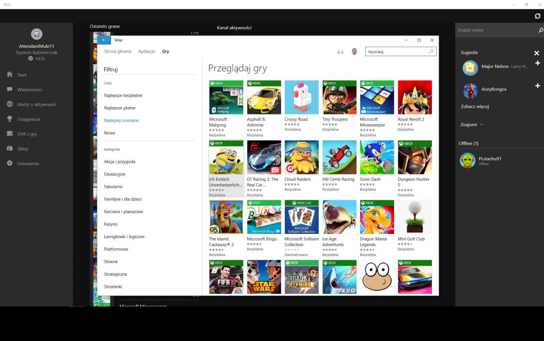The width and height of the screenshot is (544, 341).
Task: Add AceyBongos as friend
Action: tap(538, 85)
